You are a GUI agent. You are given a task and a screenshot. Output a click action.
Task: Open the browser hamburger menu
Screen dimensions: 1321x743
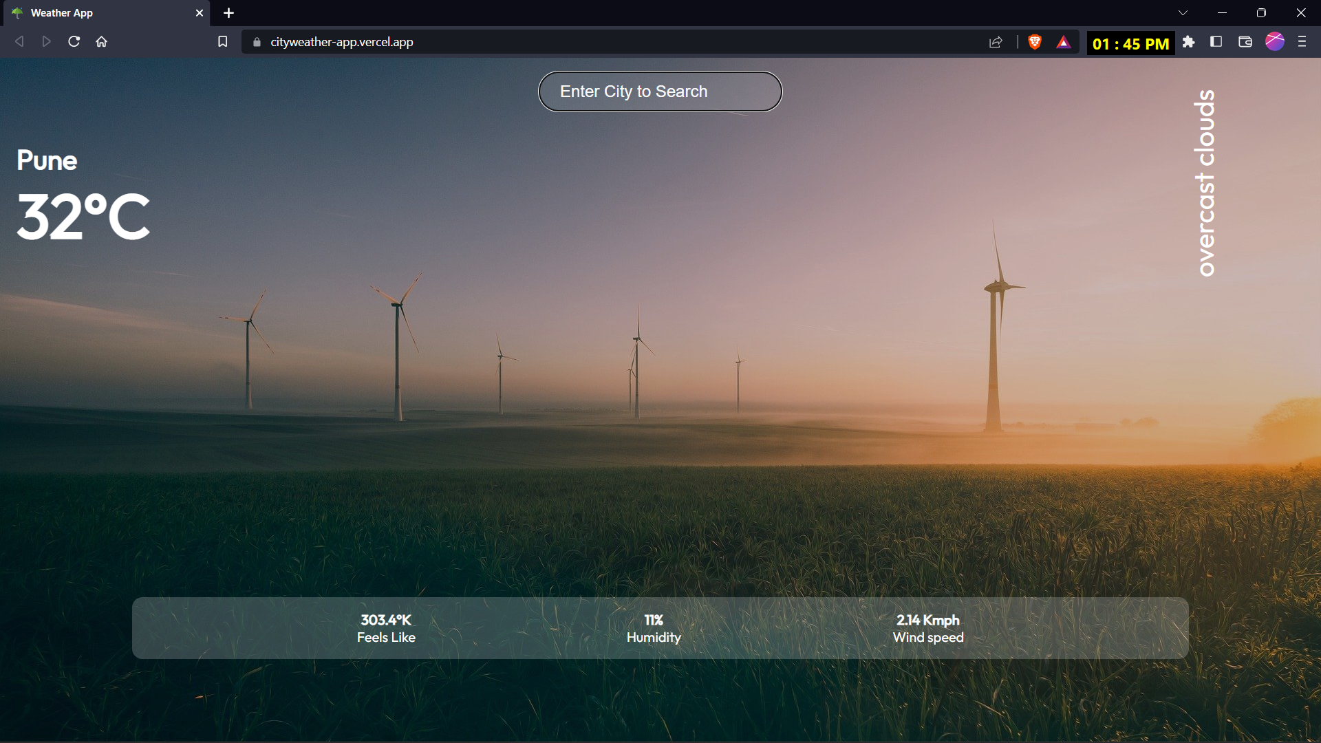pos(1302,42)
